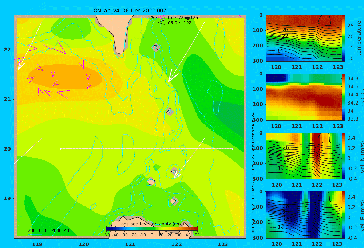The height and width of the screenshot is (248, 364).
Task: Click the northward velocity section panel
Action: pyautogui.click(x=304, y=156)
